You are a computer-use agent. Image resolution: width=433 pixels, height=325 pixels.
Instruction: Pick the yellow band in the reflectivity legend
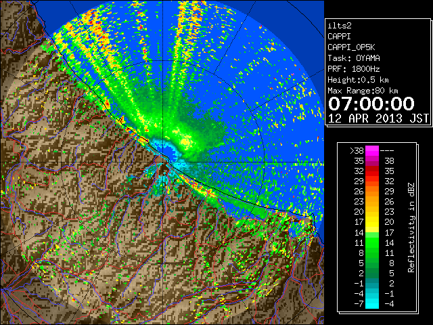tap(372, 223)
